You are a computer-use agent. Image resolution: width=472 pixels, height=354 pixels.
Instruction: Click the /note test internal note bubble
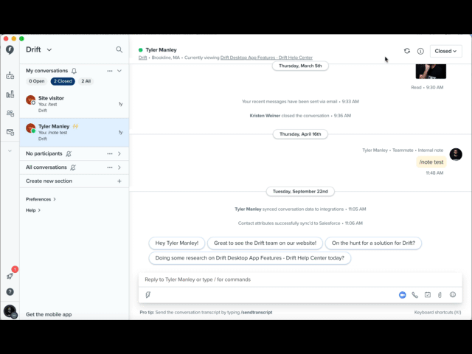click(x=431, y=162)
